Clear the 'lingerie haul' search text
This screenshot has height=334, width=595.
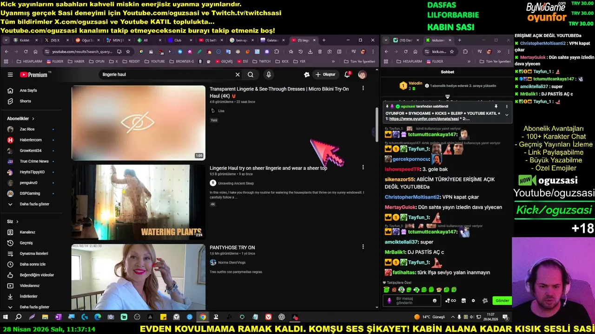point(238,74)
